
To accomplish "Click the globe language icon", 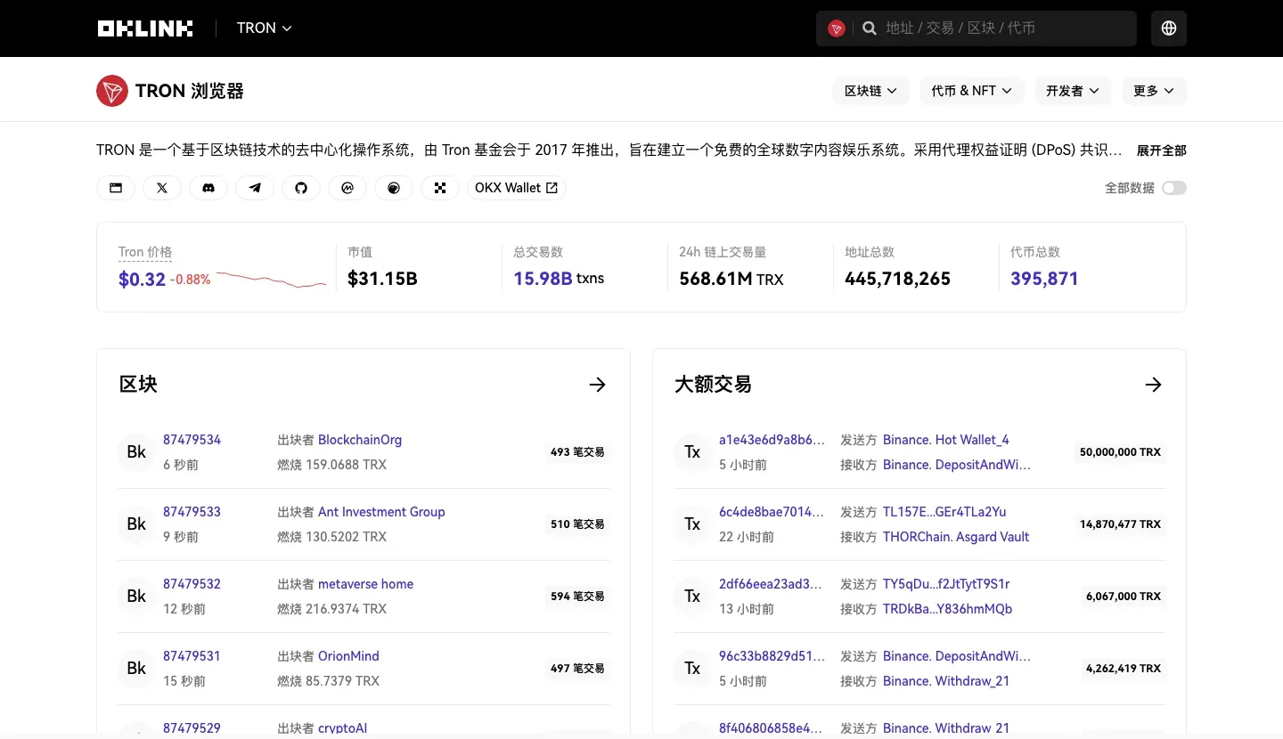I will pos(1169,28).
